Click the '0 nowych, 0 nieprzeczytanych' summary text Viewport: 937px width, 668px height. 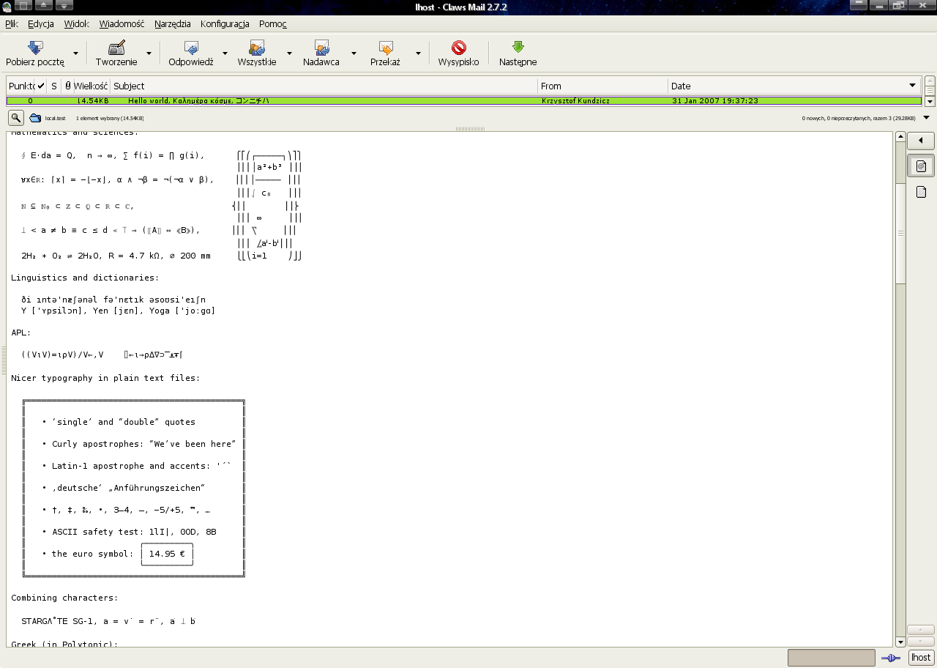[859, 118]
